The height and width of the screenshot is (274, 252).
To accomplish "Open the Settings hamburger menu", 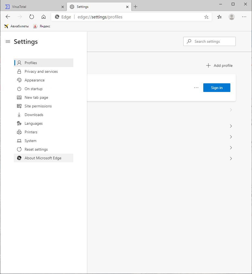I will click(x=8, y=41).
